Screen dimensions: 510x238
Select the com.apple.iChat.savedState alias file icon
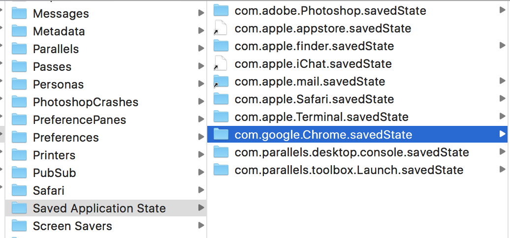pyautogui.click(x=221, y=63)
